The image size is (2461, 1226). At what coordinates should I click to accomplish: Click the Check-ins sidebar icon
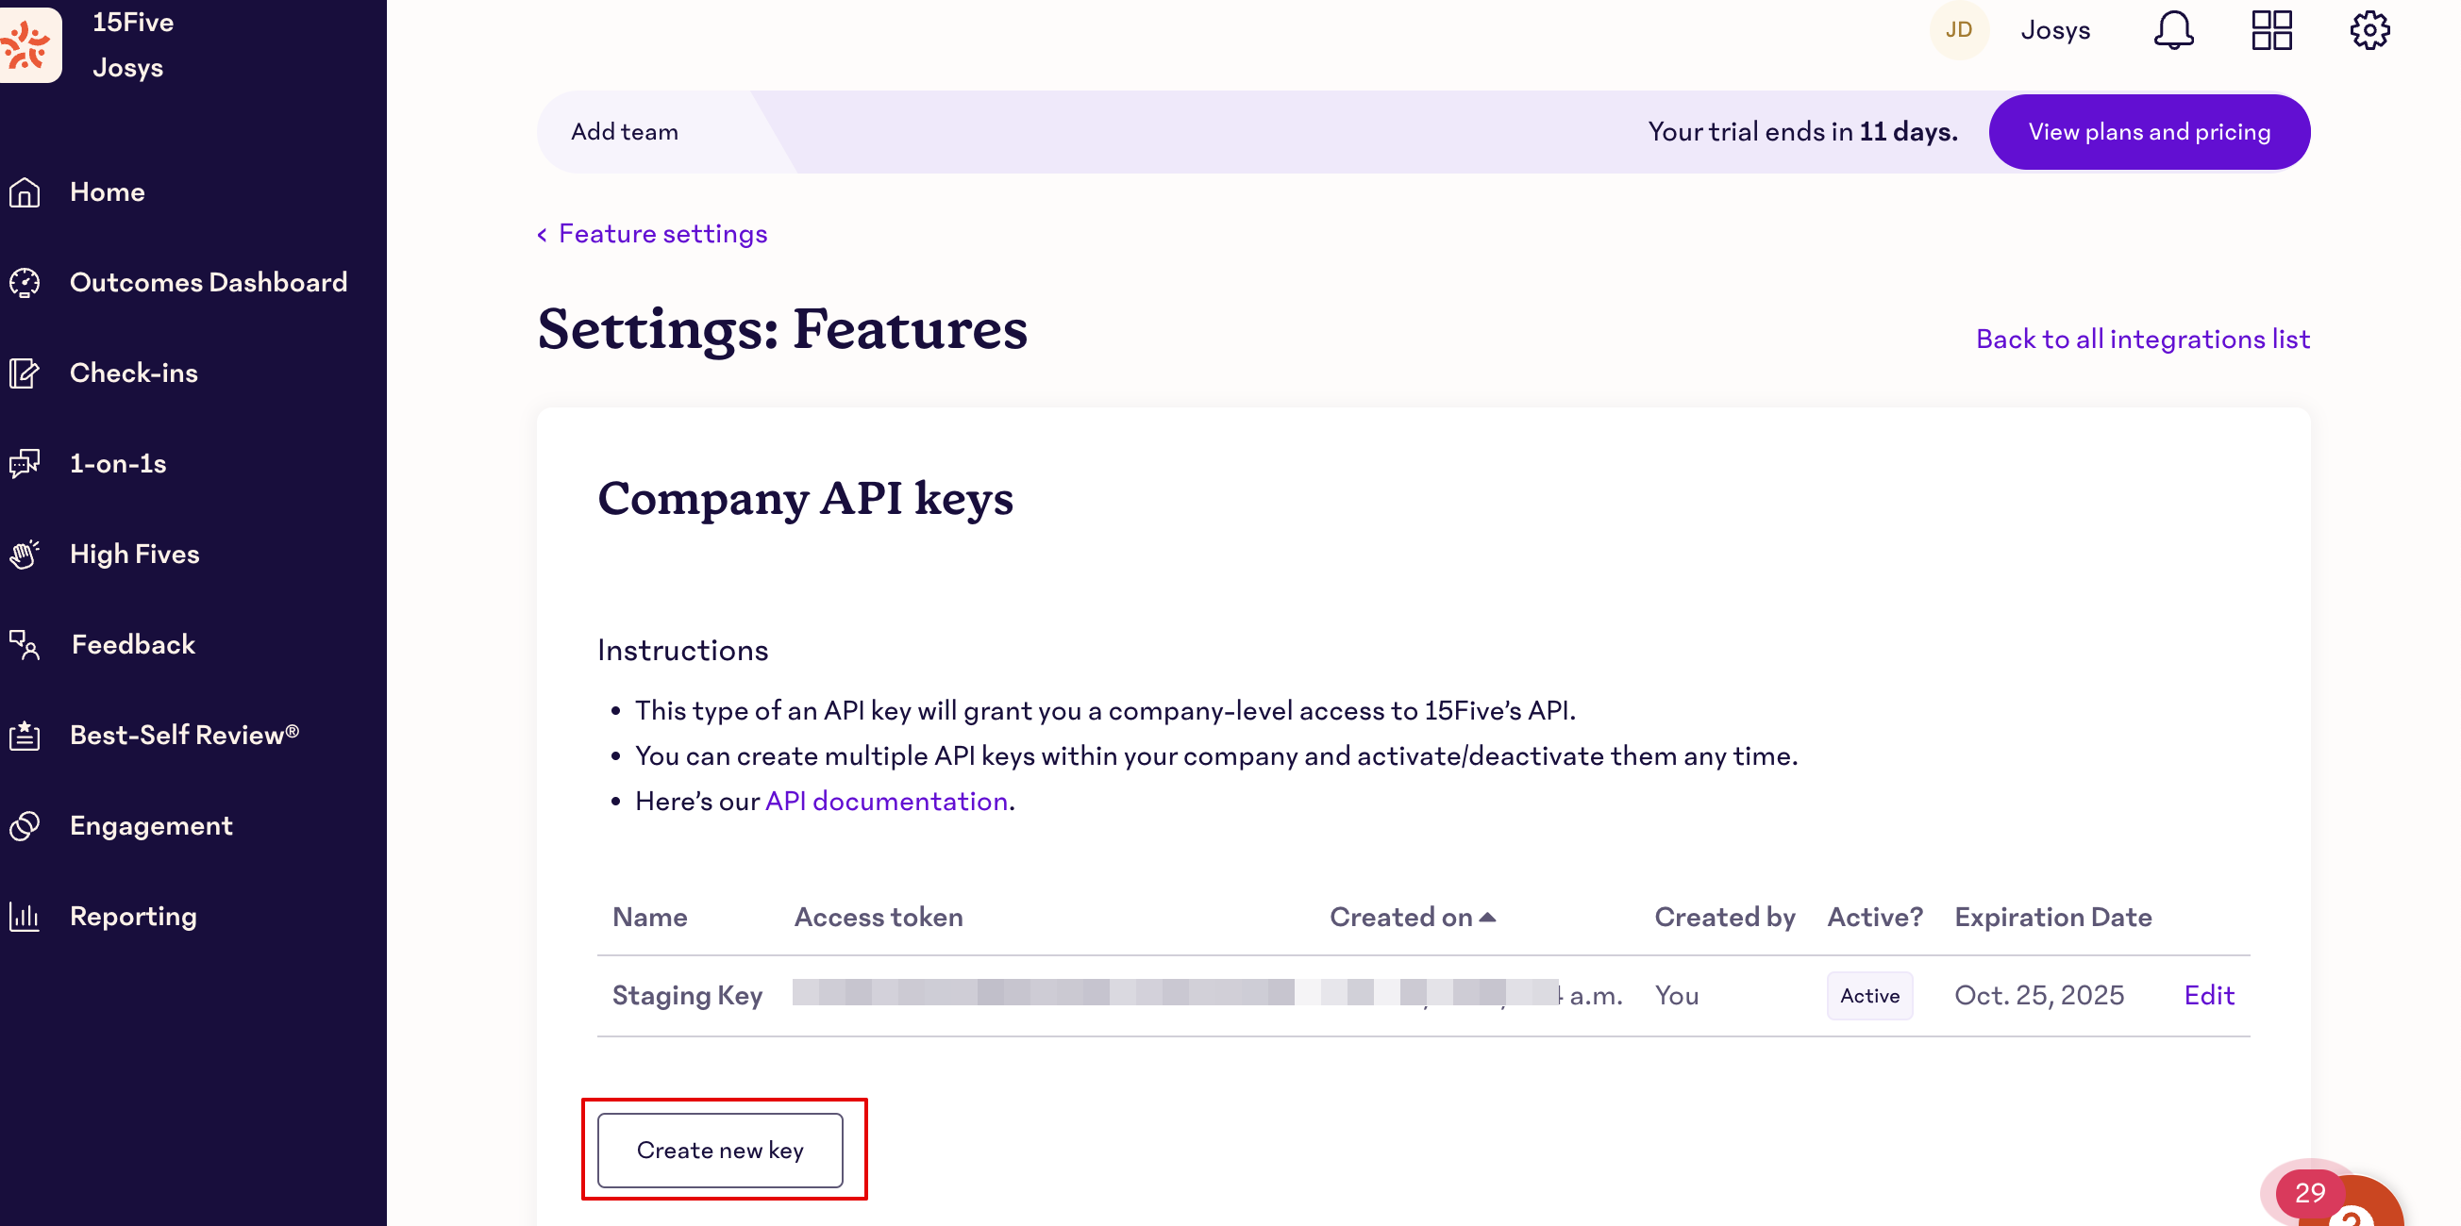click(25, 373)
